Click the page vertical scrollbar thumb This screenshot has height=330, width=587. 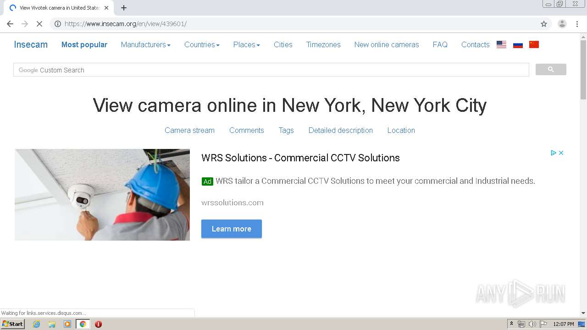click(x=583, y=70)
